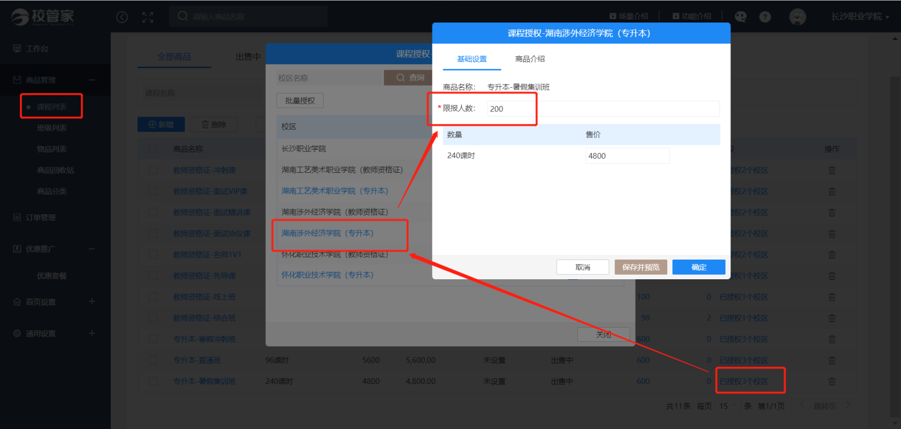Toggle fullscreen mode icon

pos(148,17)
